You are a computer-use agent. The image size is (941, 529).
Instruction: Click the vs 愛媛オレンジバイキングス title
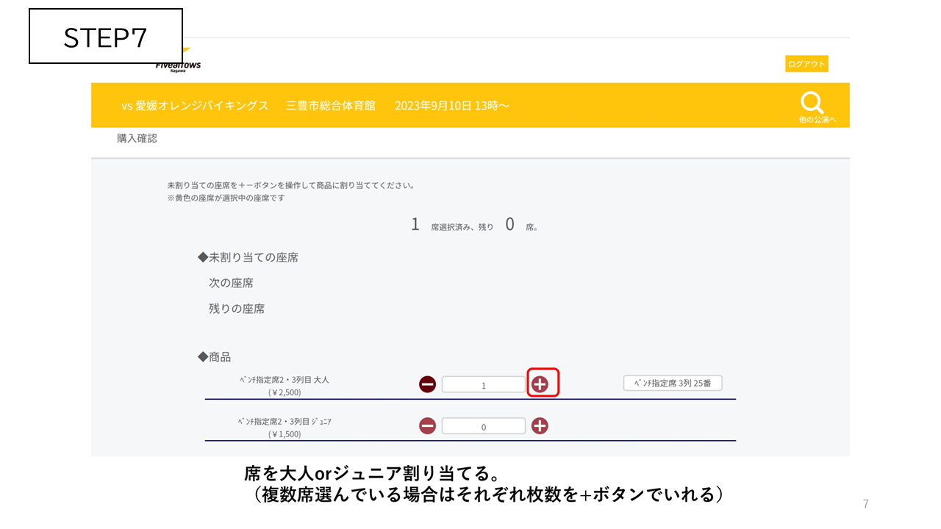[195, 106]
